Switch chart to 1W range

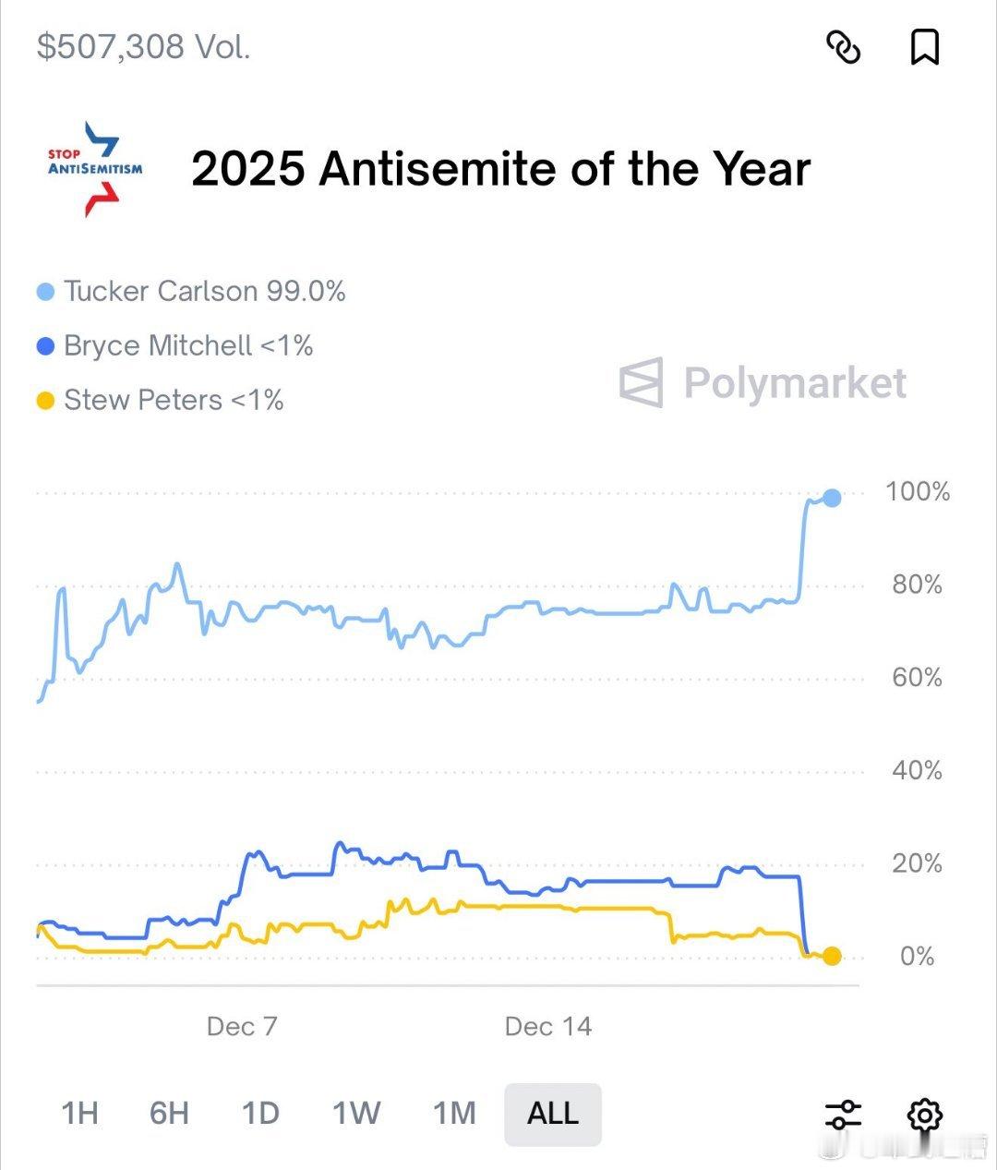(356, 1114)
